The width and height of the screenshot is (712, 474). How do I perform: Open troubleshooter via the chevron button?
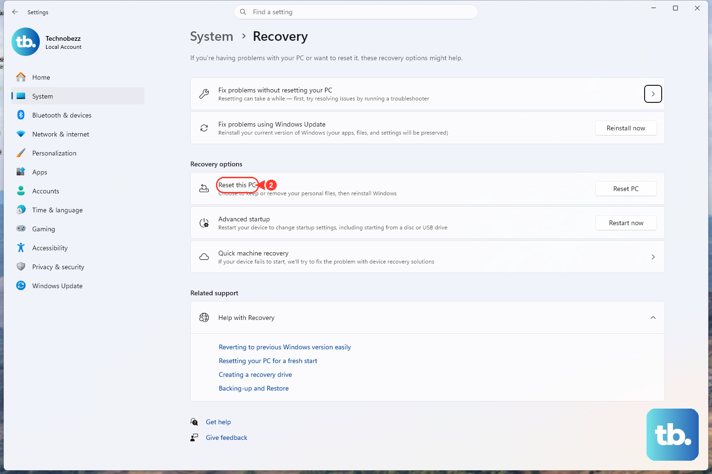point(653,94)
